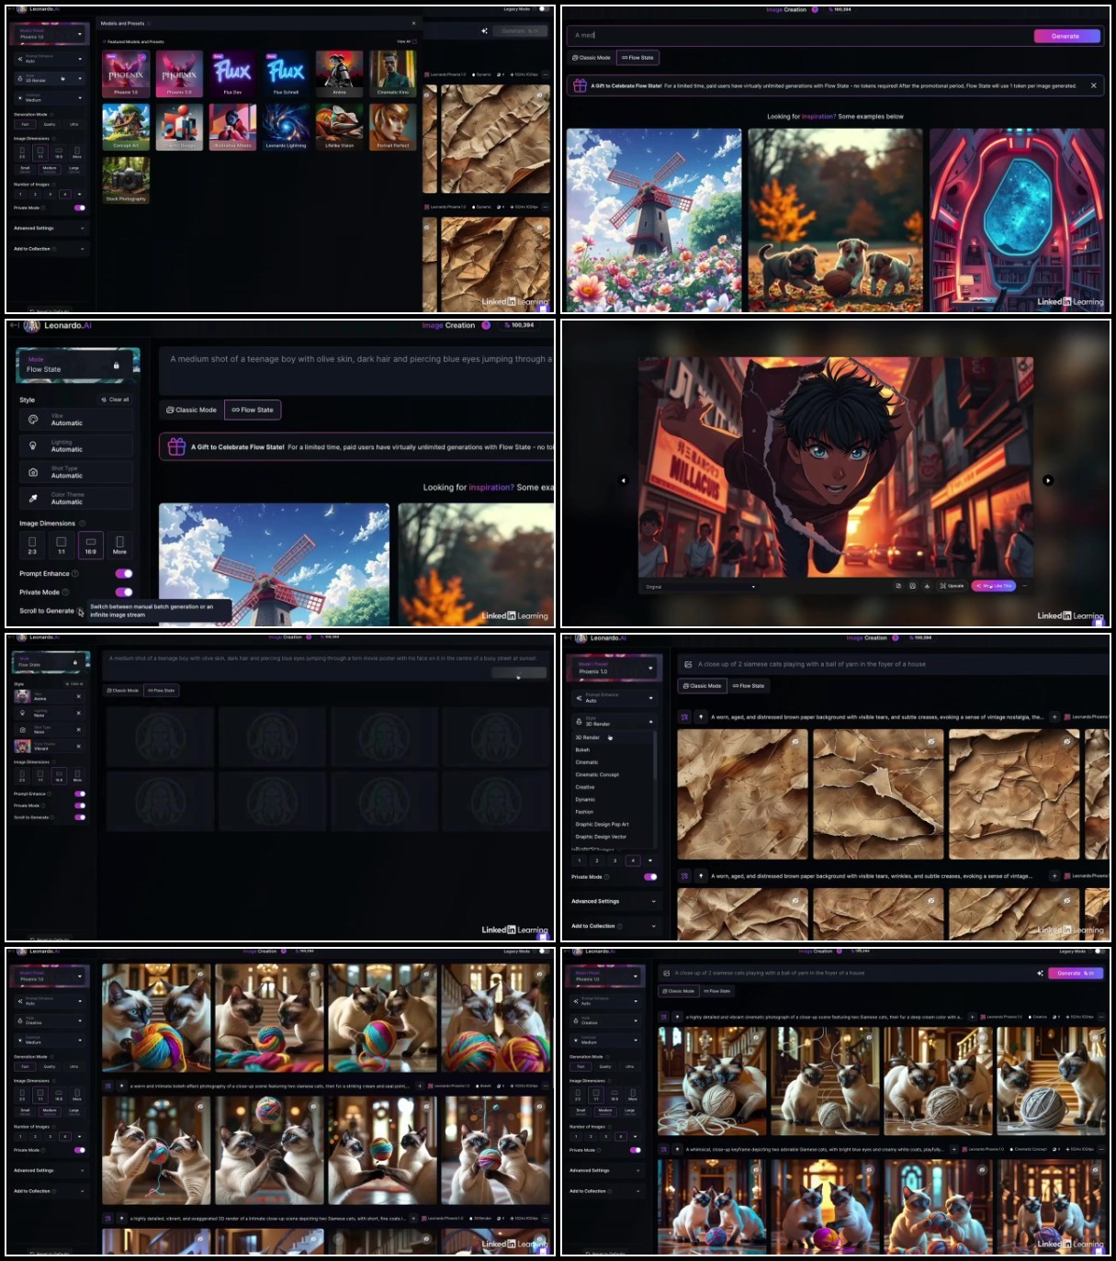Pick the Stock Photography preset card
The height and width of the screenshot is (1261, 1116).
[x=125, y=180]
